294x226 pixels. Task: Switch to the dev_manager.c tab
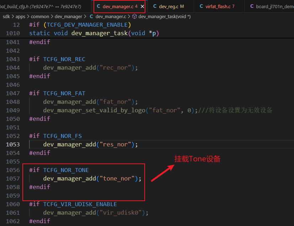(119, 6)
